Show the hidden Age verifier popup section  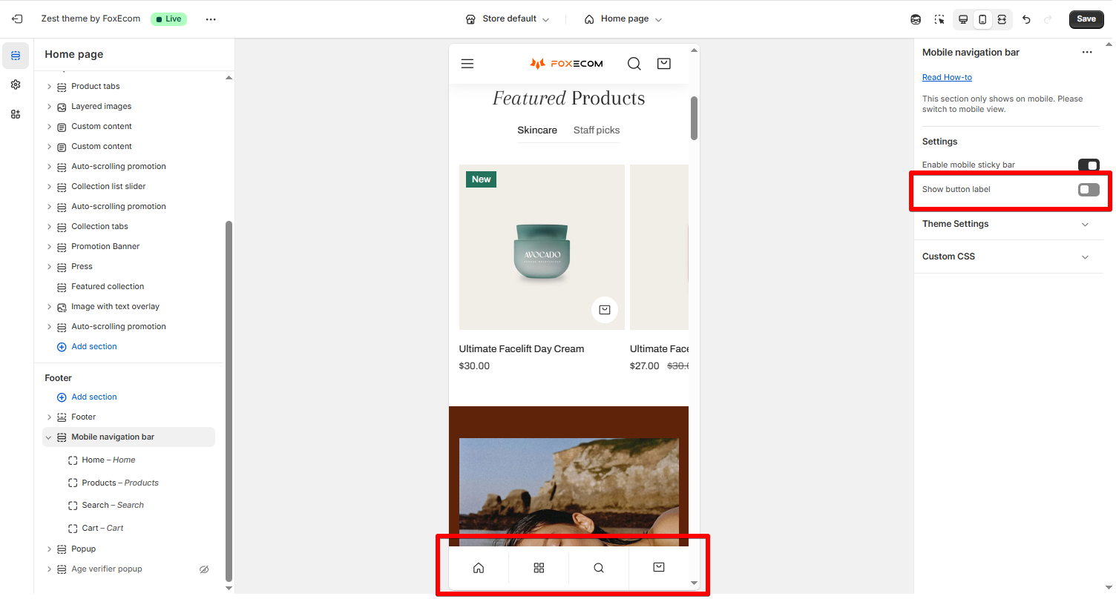[204, 569]
